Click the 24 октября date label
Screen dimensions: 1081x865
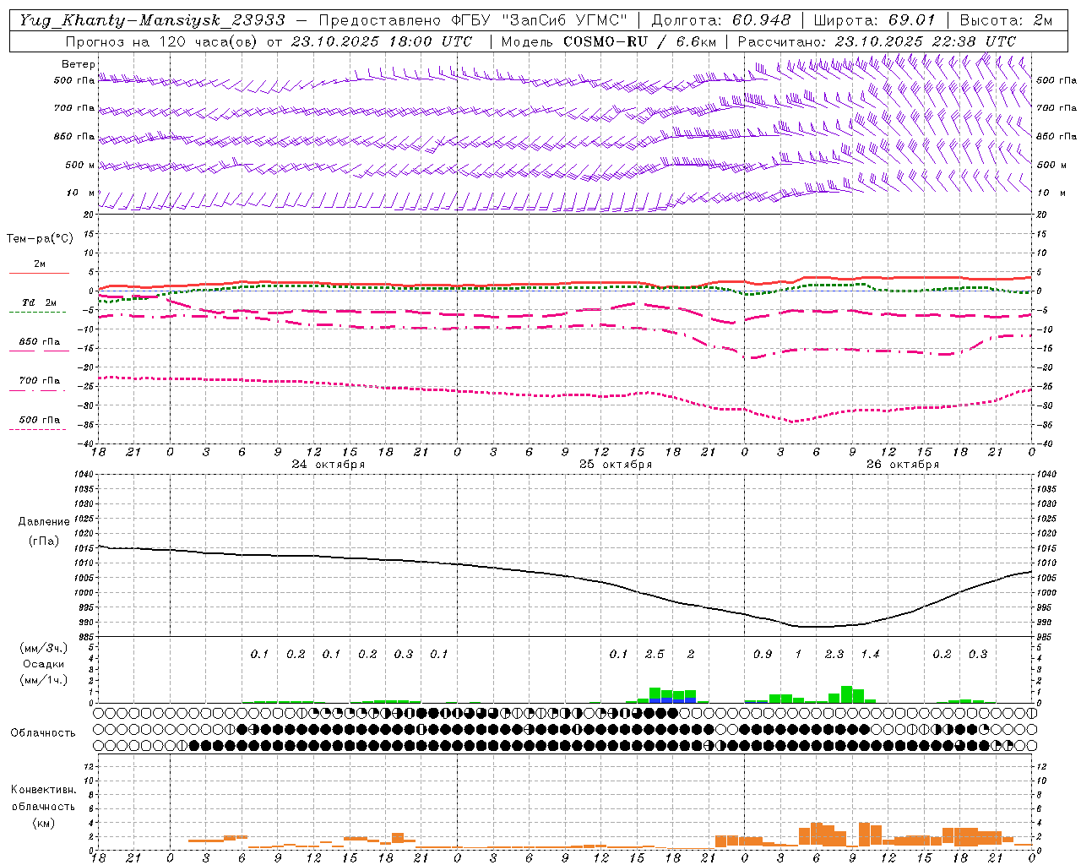[329, 465]
